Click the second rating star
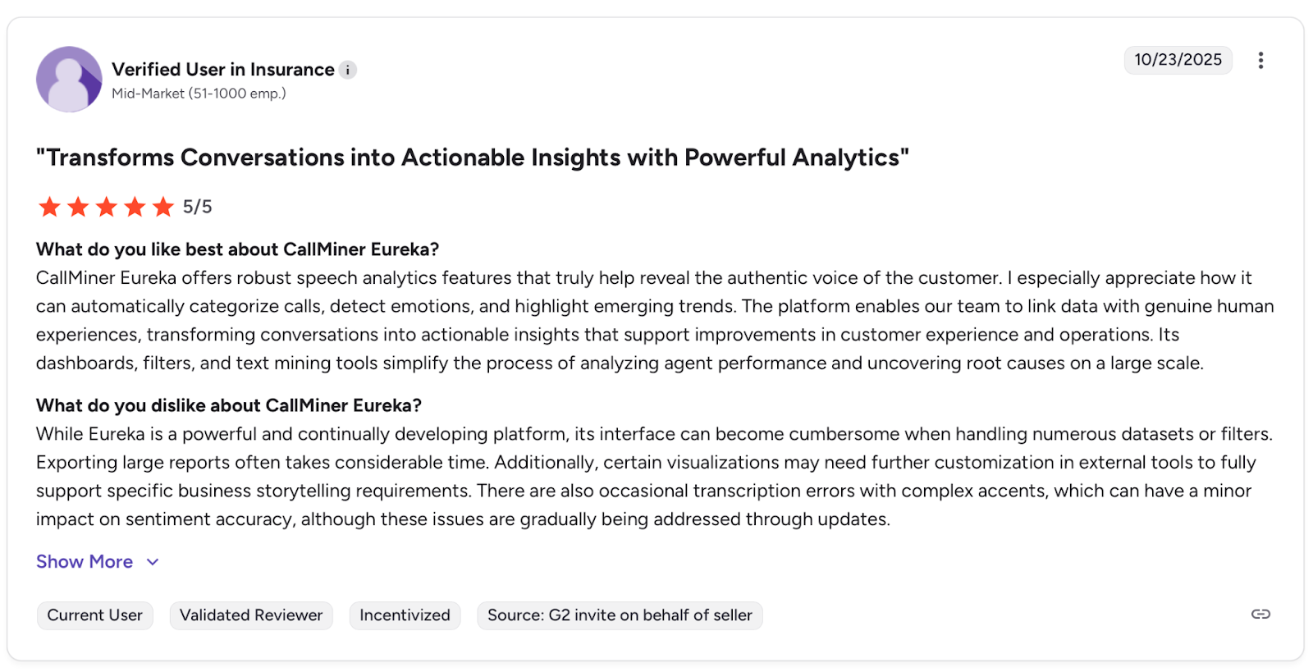 (x=78, y=207)
